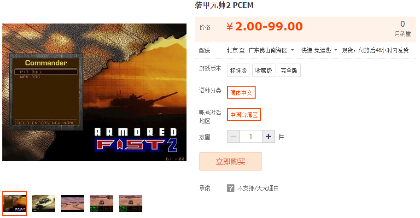Select the third desert landscape thumbnail
The height and width of the screenshot is (218, 420).
coord(73,203)
